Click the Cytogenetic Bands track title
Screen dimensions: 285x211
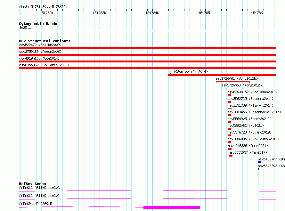pos(38,24)
